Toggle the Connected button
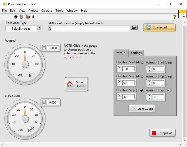The width and height of the screenshot is (187, 147). click(x=159, y=27)
